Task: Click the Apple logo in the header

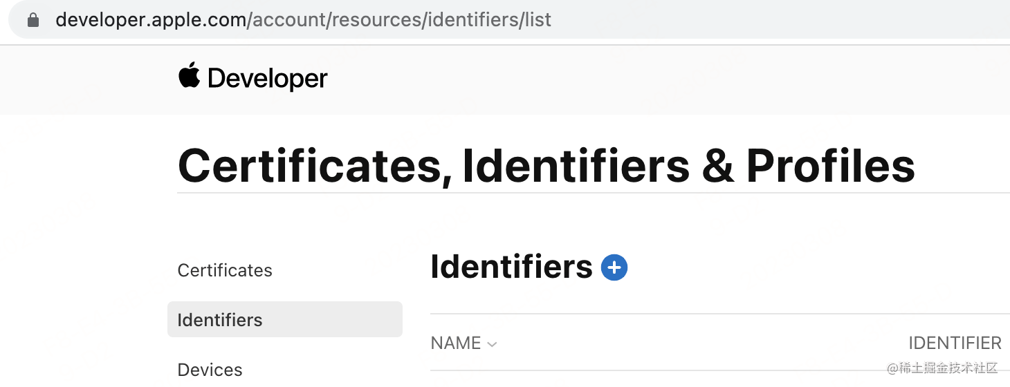Action: (190, 75)
